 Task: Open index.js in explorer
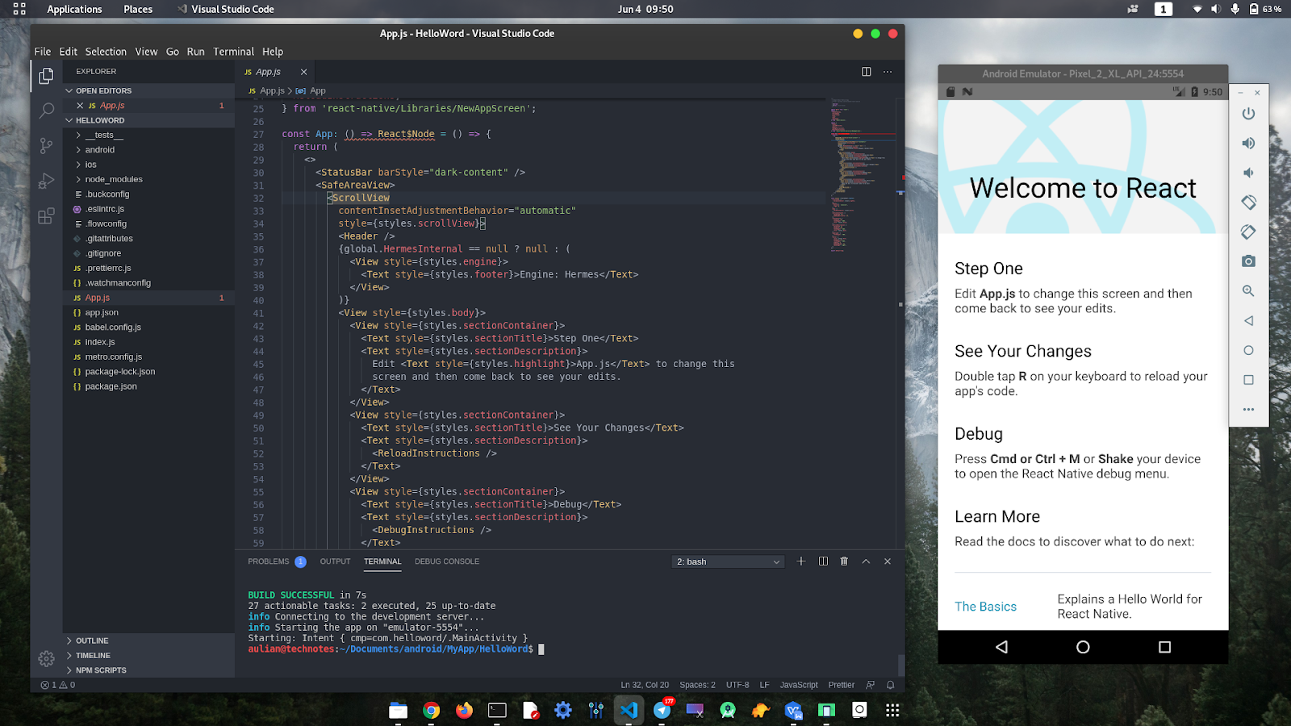point(149,342)
